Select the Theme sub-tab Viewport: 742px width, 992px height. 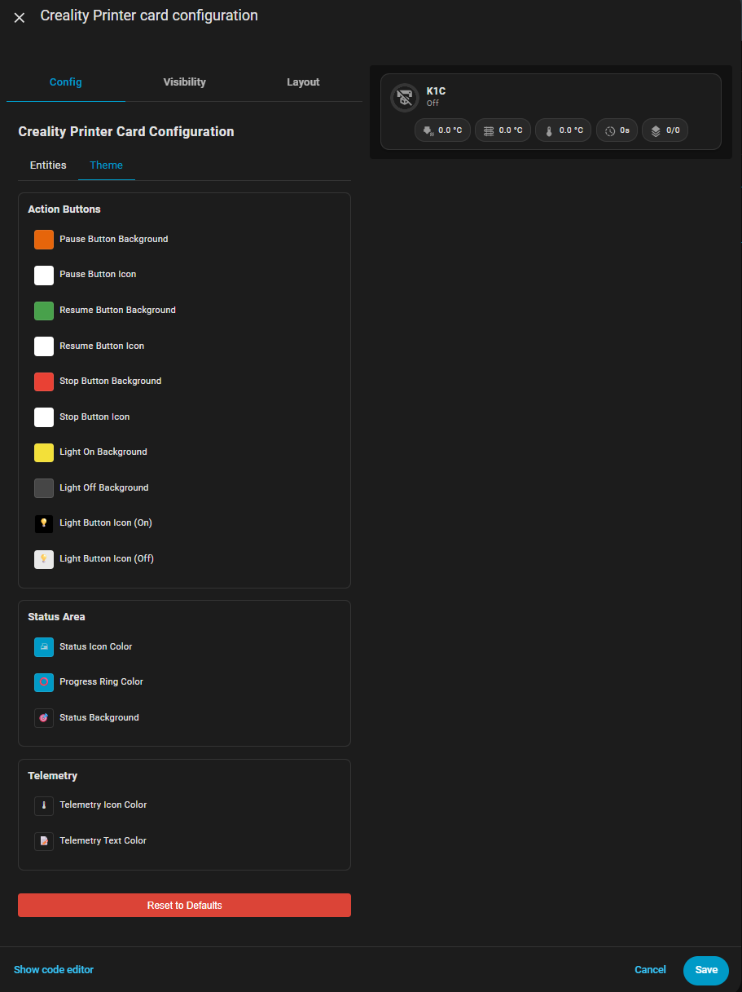point(107,165)
